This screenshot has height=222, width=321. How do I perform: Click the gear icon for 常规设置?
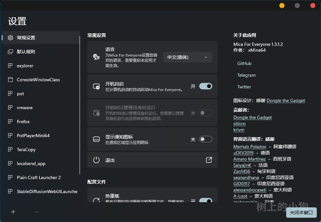(10, 38)
